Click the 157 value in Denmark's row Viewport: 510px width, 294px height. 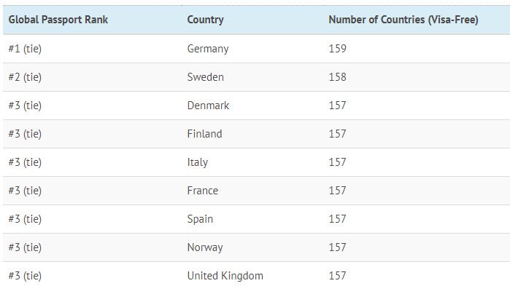[x=337, y=106]
